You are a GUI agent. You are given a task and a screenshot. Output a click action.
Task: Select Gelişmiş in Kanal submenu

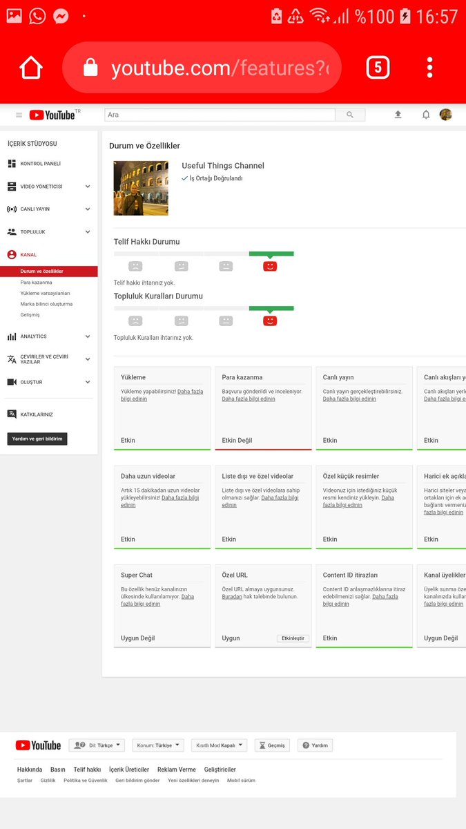[30, 315]
